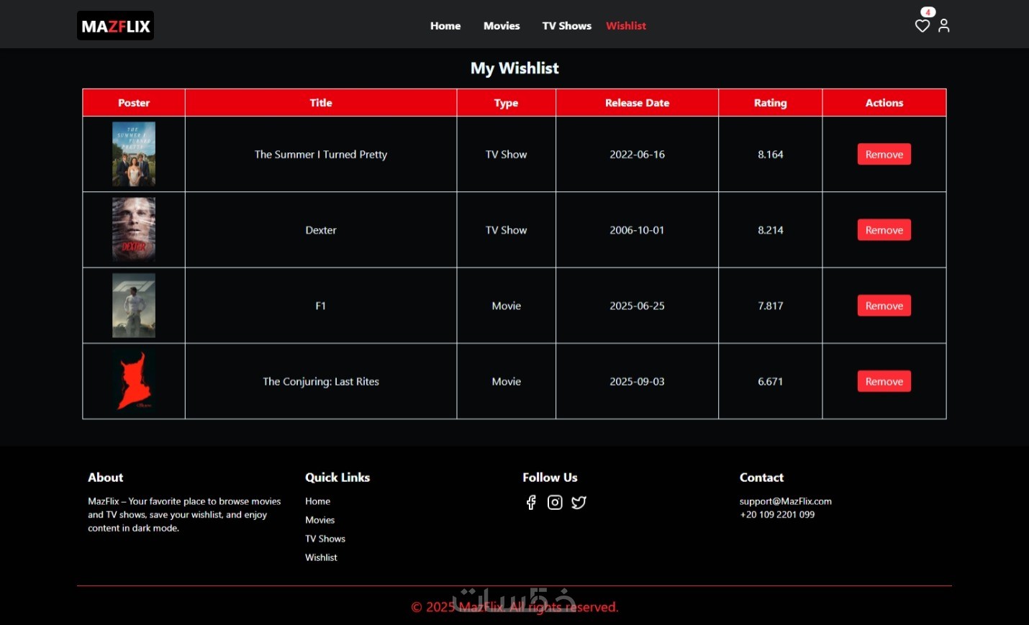This screenshot has height=625, width=1029.
Task: Click the About footer heading
Action: 106,478
